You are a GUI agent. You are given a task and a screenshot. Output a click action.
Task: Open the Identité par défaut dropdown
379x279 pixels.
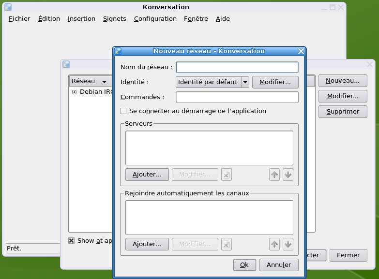pyautogui.click(x=245, y=82)
